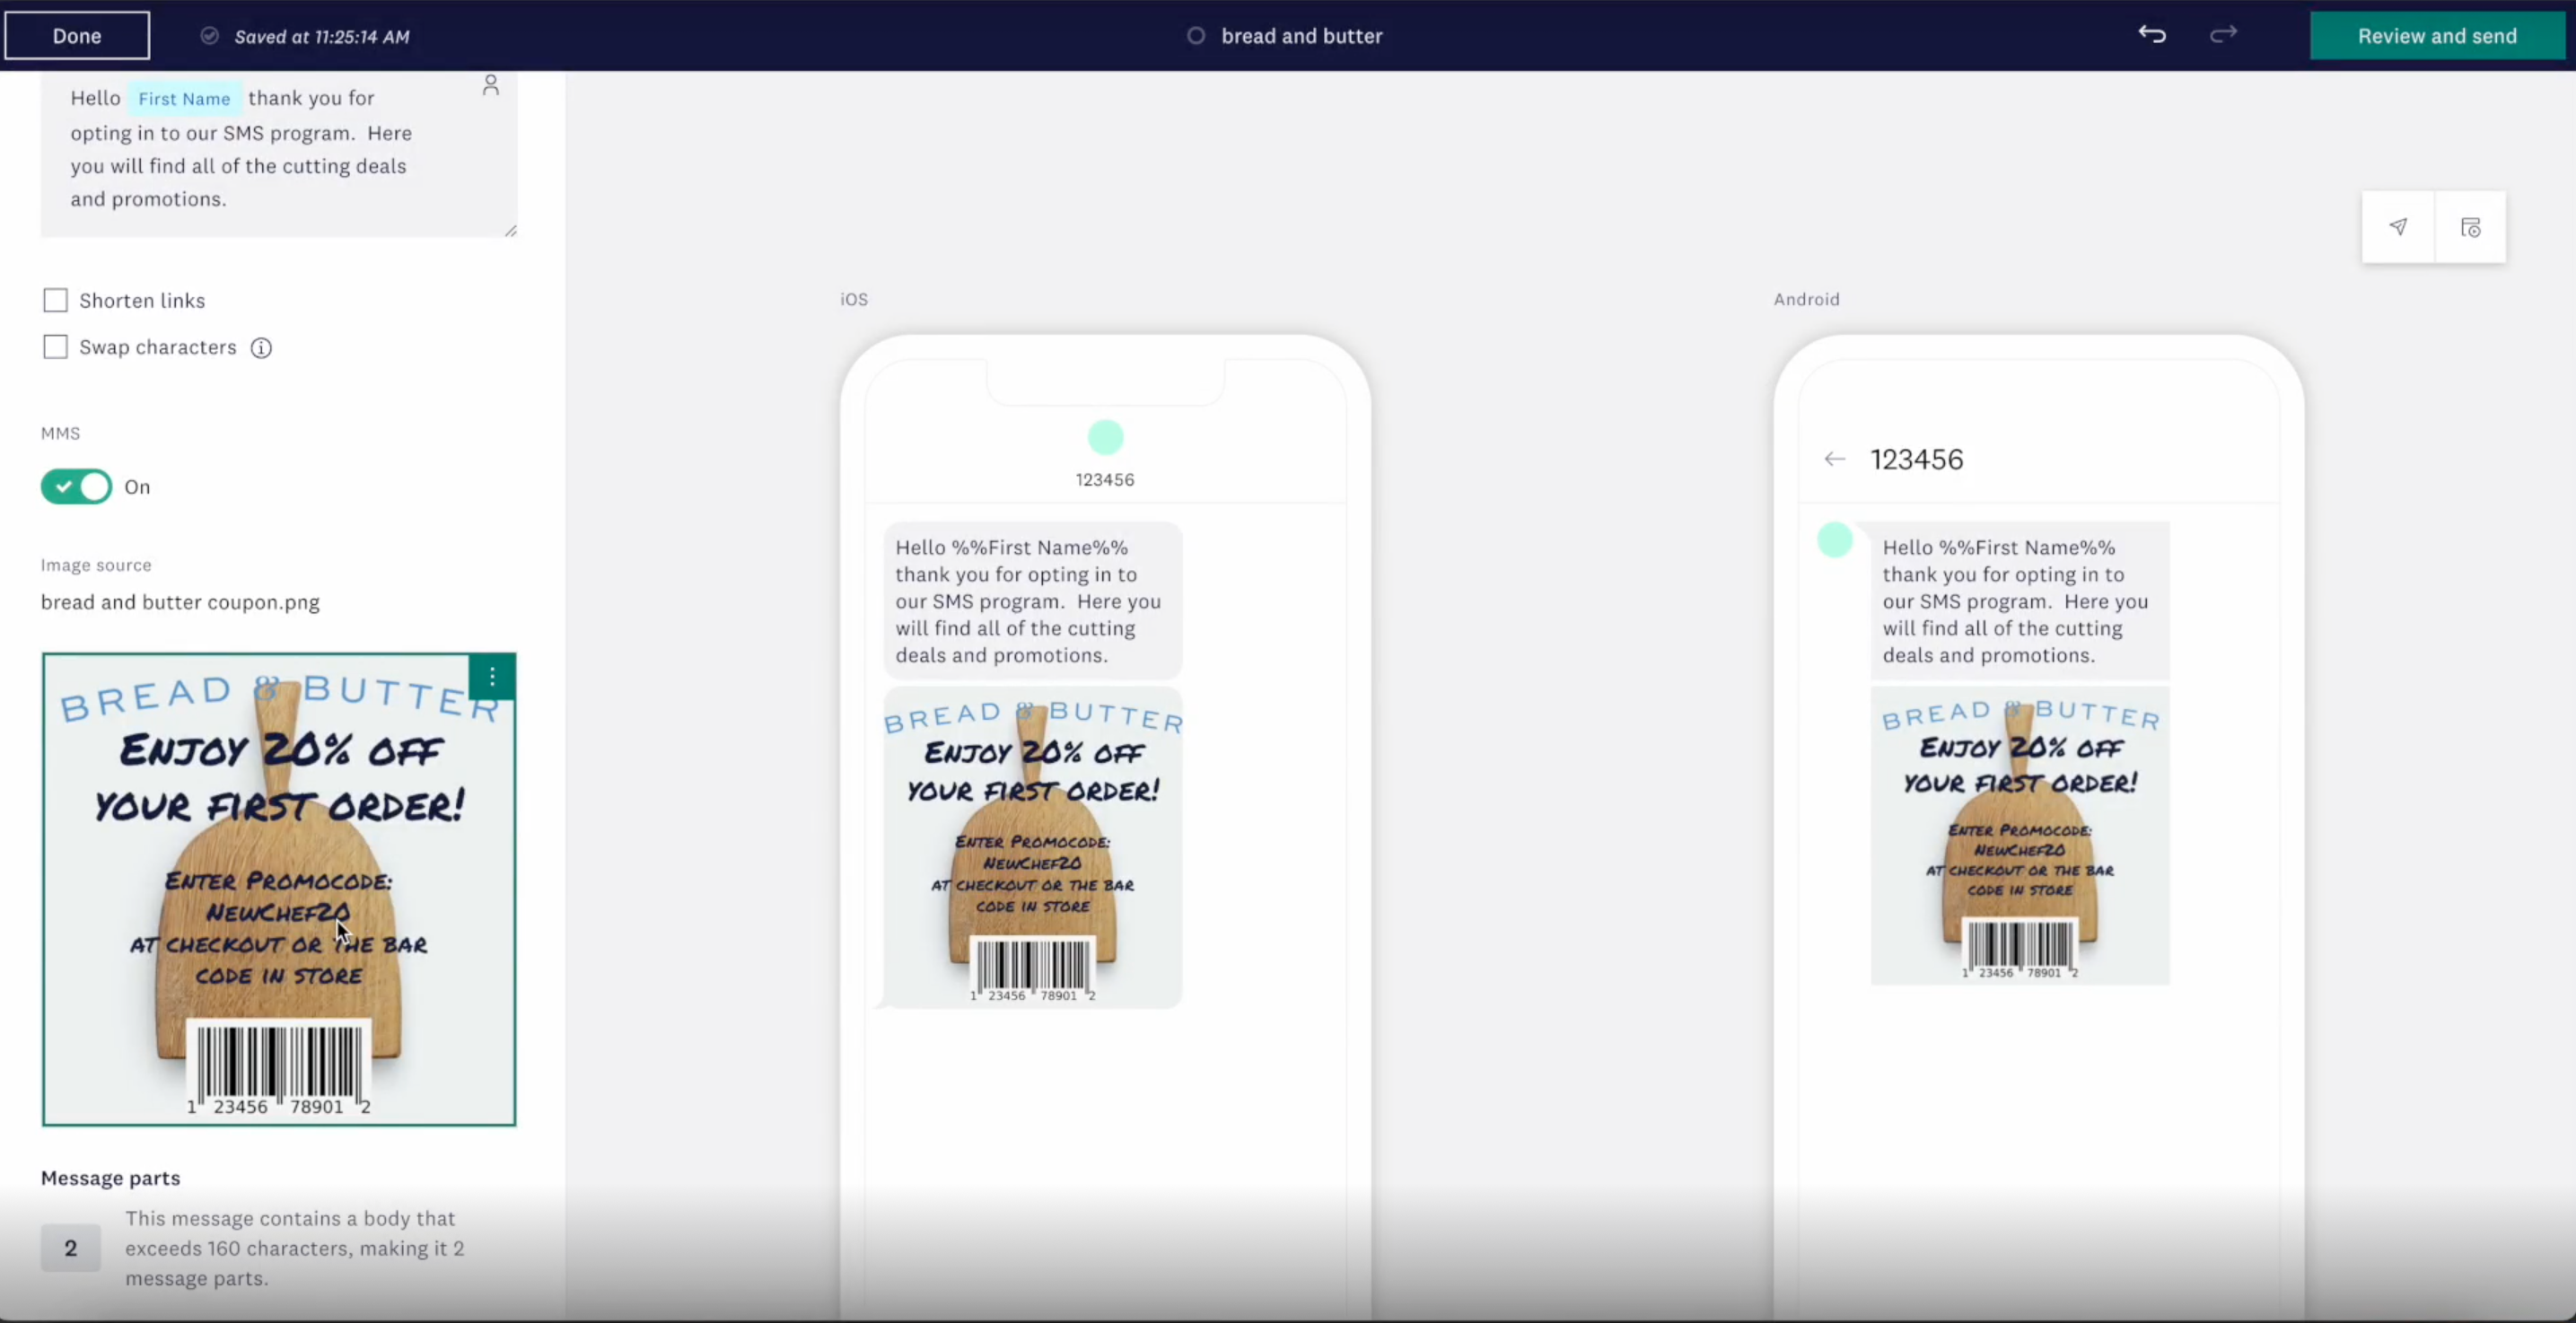Click the redo arrow icon
The image size is (2576, 1323).
[2223, 35]
